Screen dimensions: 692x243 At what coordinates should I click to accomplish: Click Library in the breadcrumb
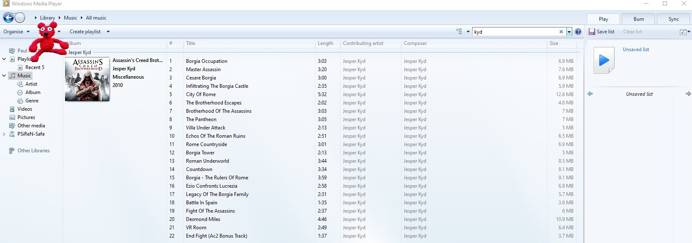[x=48, y=18]
